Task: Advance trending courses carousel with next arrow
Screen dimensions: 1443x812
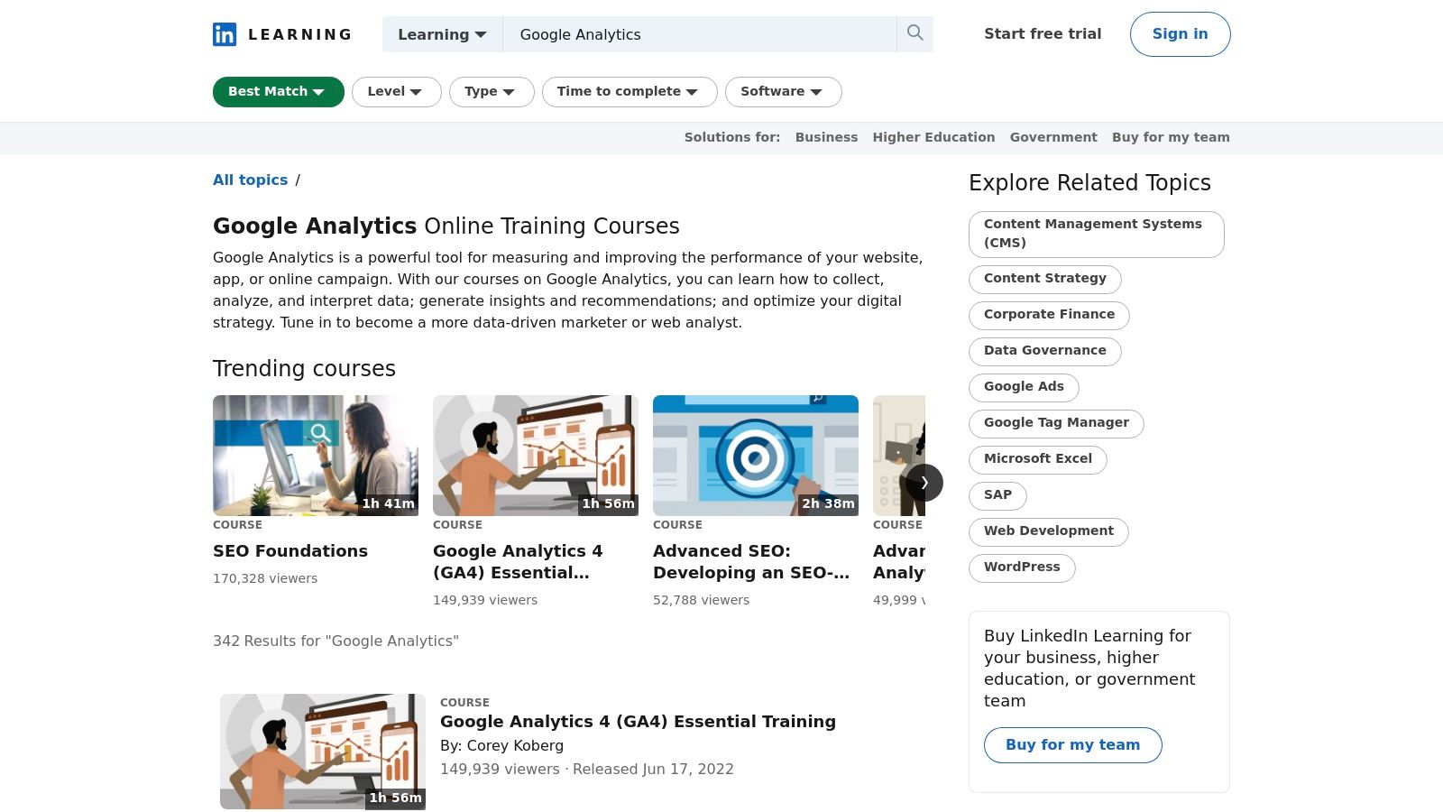Action: click(x=924, y=483)
